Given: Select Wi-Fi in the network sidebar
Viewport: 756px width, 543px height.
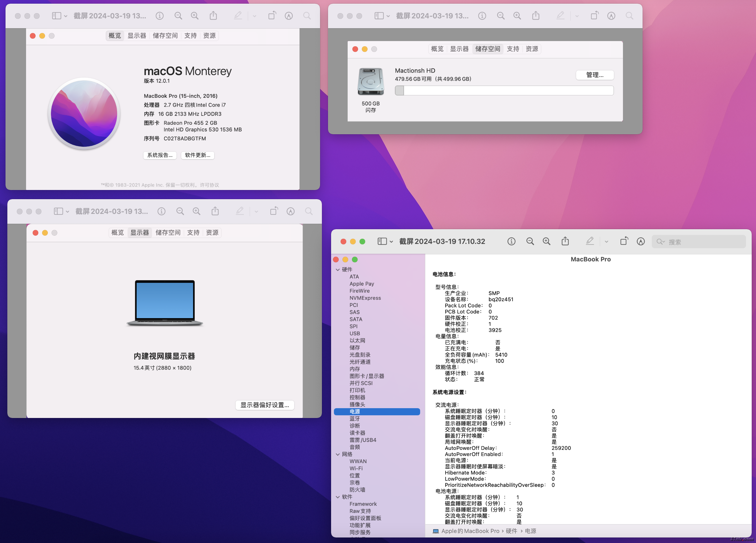Looking at the screenshot, I should tap(356, 468).
